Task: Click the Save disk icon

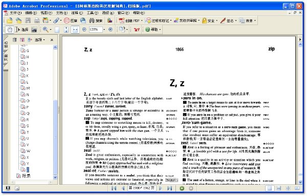Action: tap(28, 20)
